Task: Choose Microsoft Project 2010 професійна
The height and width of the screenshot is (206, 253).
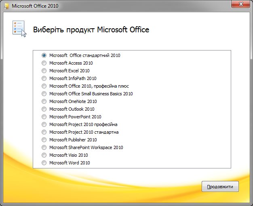Action: pos(44,124)
